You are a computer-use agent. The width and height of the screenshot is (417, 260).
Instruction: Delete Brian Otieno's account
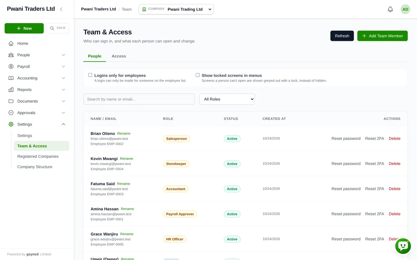click(394, 138)
